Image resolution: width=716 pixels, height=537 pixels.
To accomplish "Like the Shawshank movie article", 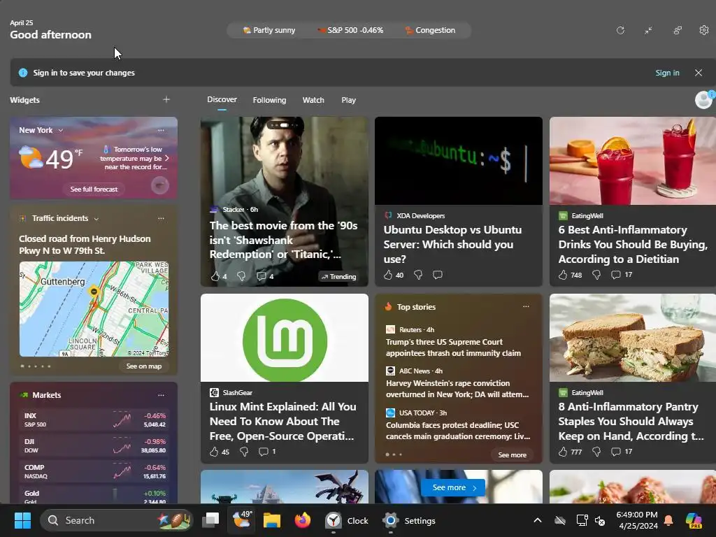I will click(215, 276).
